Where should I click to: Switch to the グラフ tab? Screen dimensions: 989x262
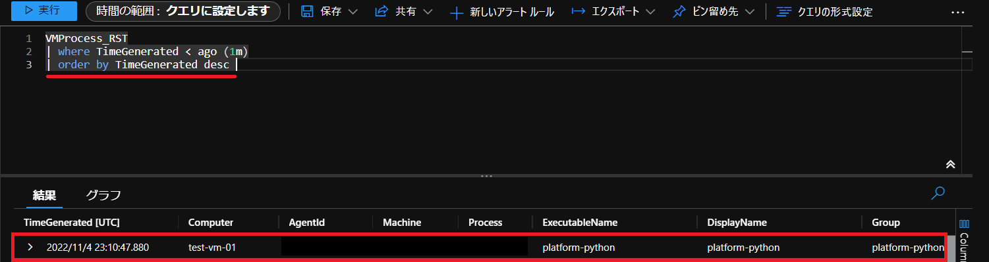[x=103, y=195]
